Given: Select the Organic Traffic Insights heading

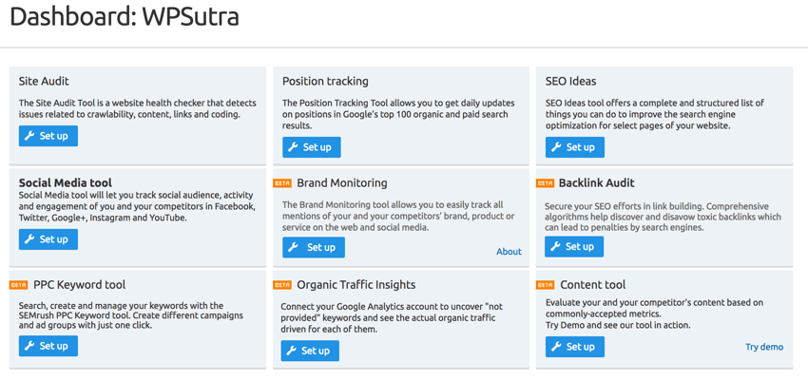Looking at the screenshot, I should click(x=356, y=285).
